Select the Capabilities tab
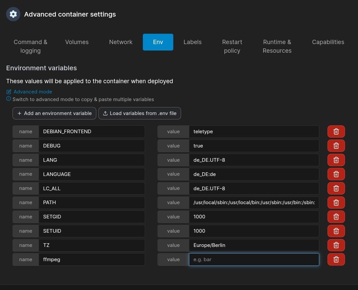The image size is (358, 290). [328, 42]
